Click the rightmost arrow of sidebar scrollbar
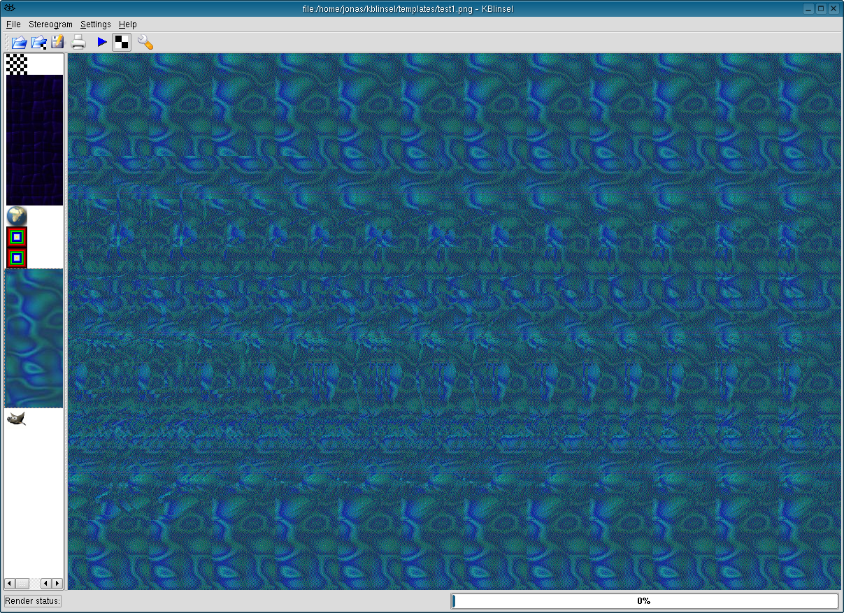The height and width of the screenshot is (613, 844). pyautogui.click(x=57, y=583)
